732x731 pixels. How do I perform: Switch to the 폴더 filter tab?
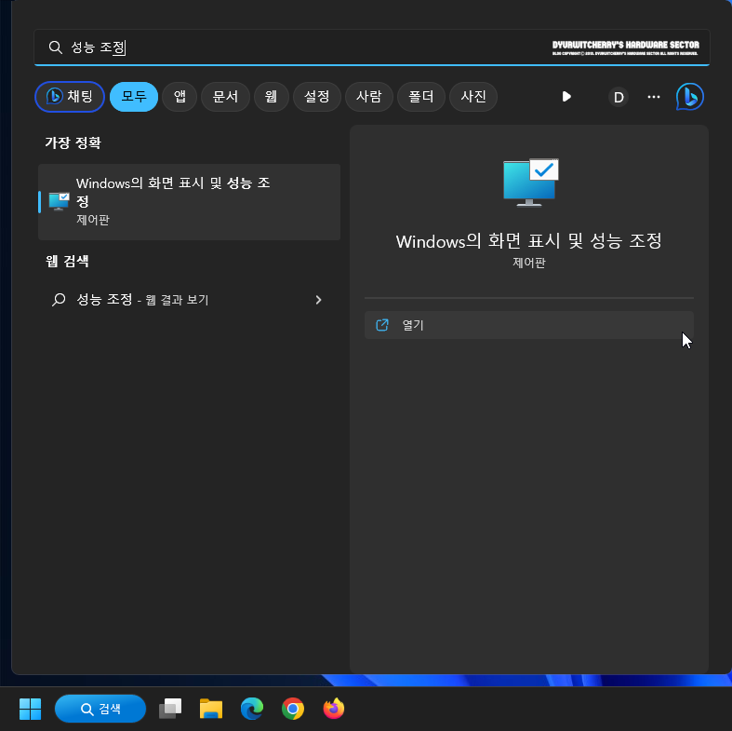tap(421, 97)
